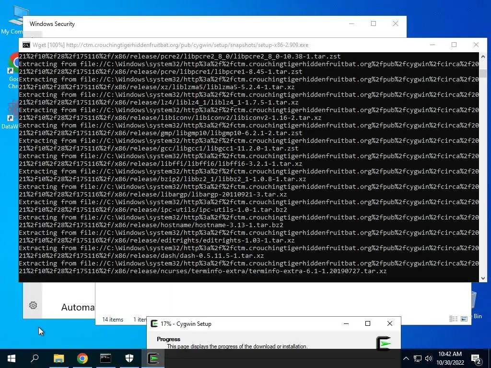Viewport: 491px width, 368px height.
Task: Switch to Google Chrome in taskbar
Action: point(82,358)
